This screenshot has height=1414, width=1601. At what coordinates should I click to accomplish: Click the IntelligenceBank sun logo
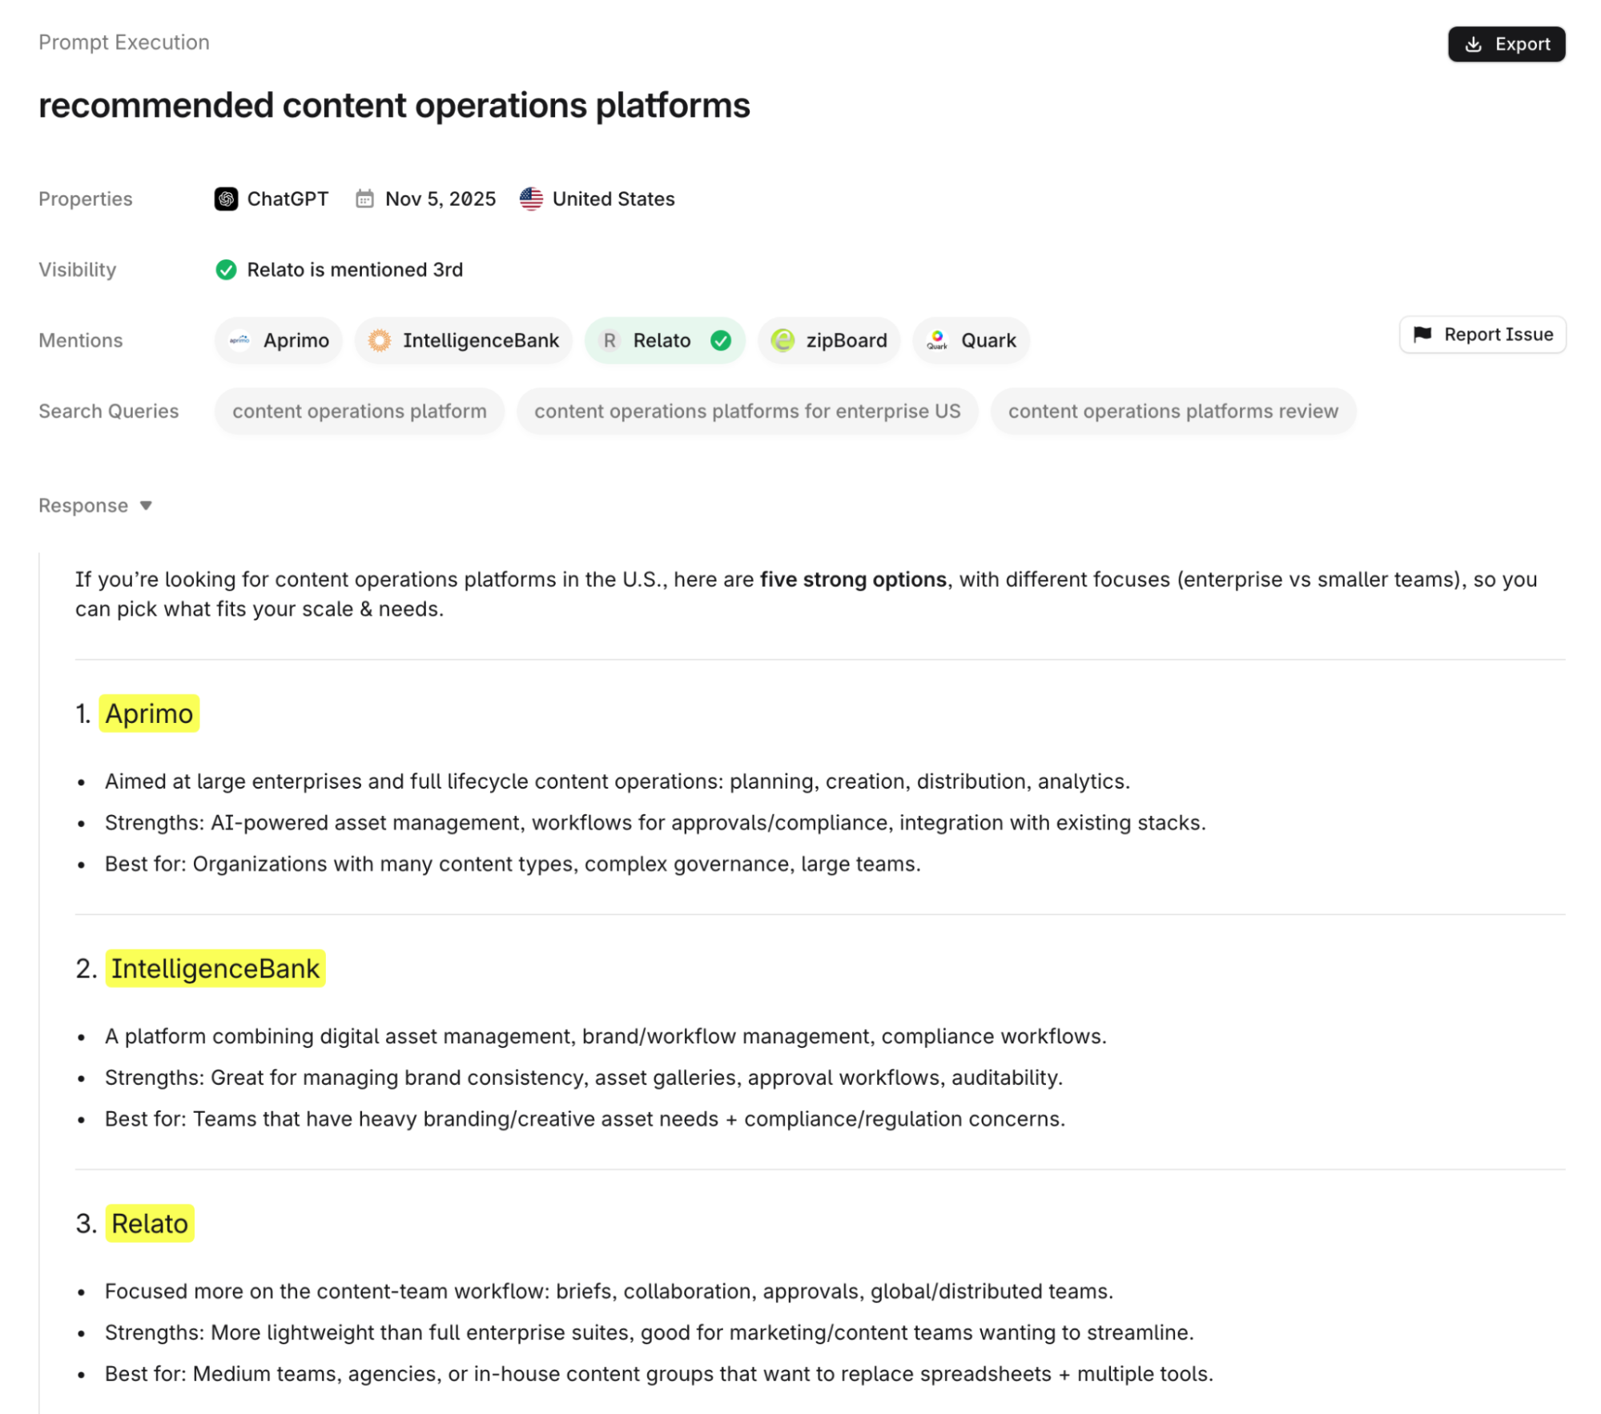point(380,340)
